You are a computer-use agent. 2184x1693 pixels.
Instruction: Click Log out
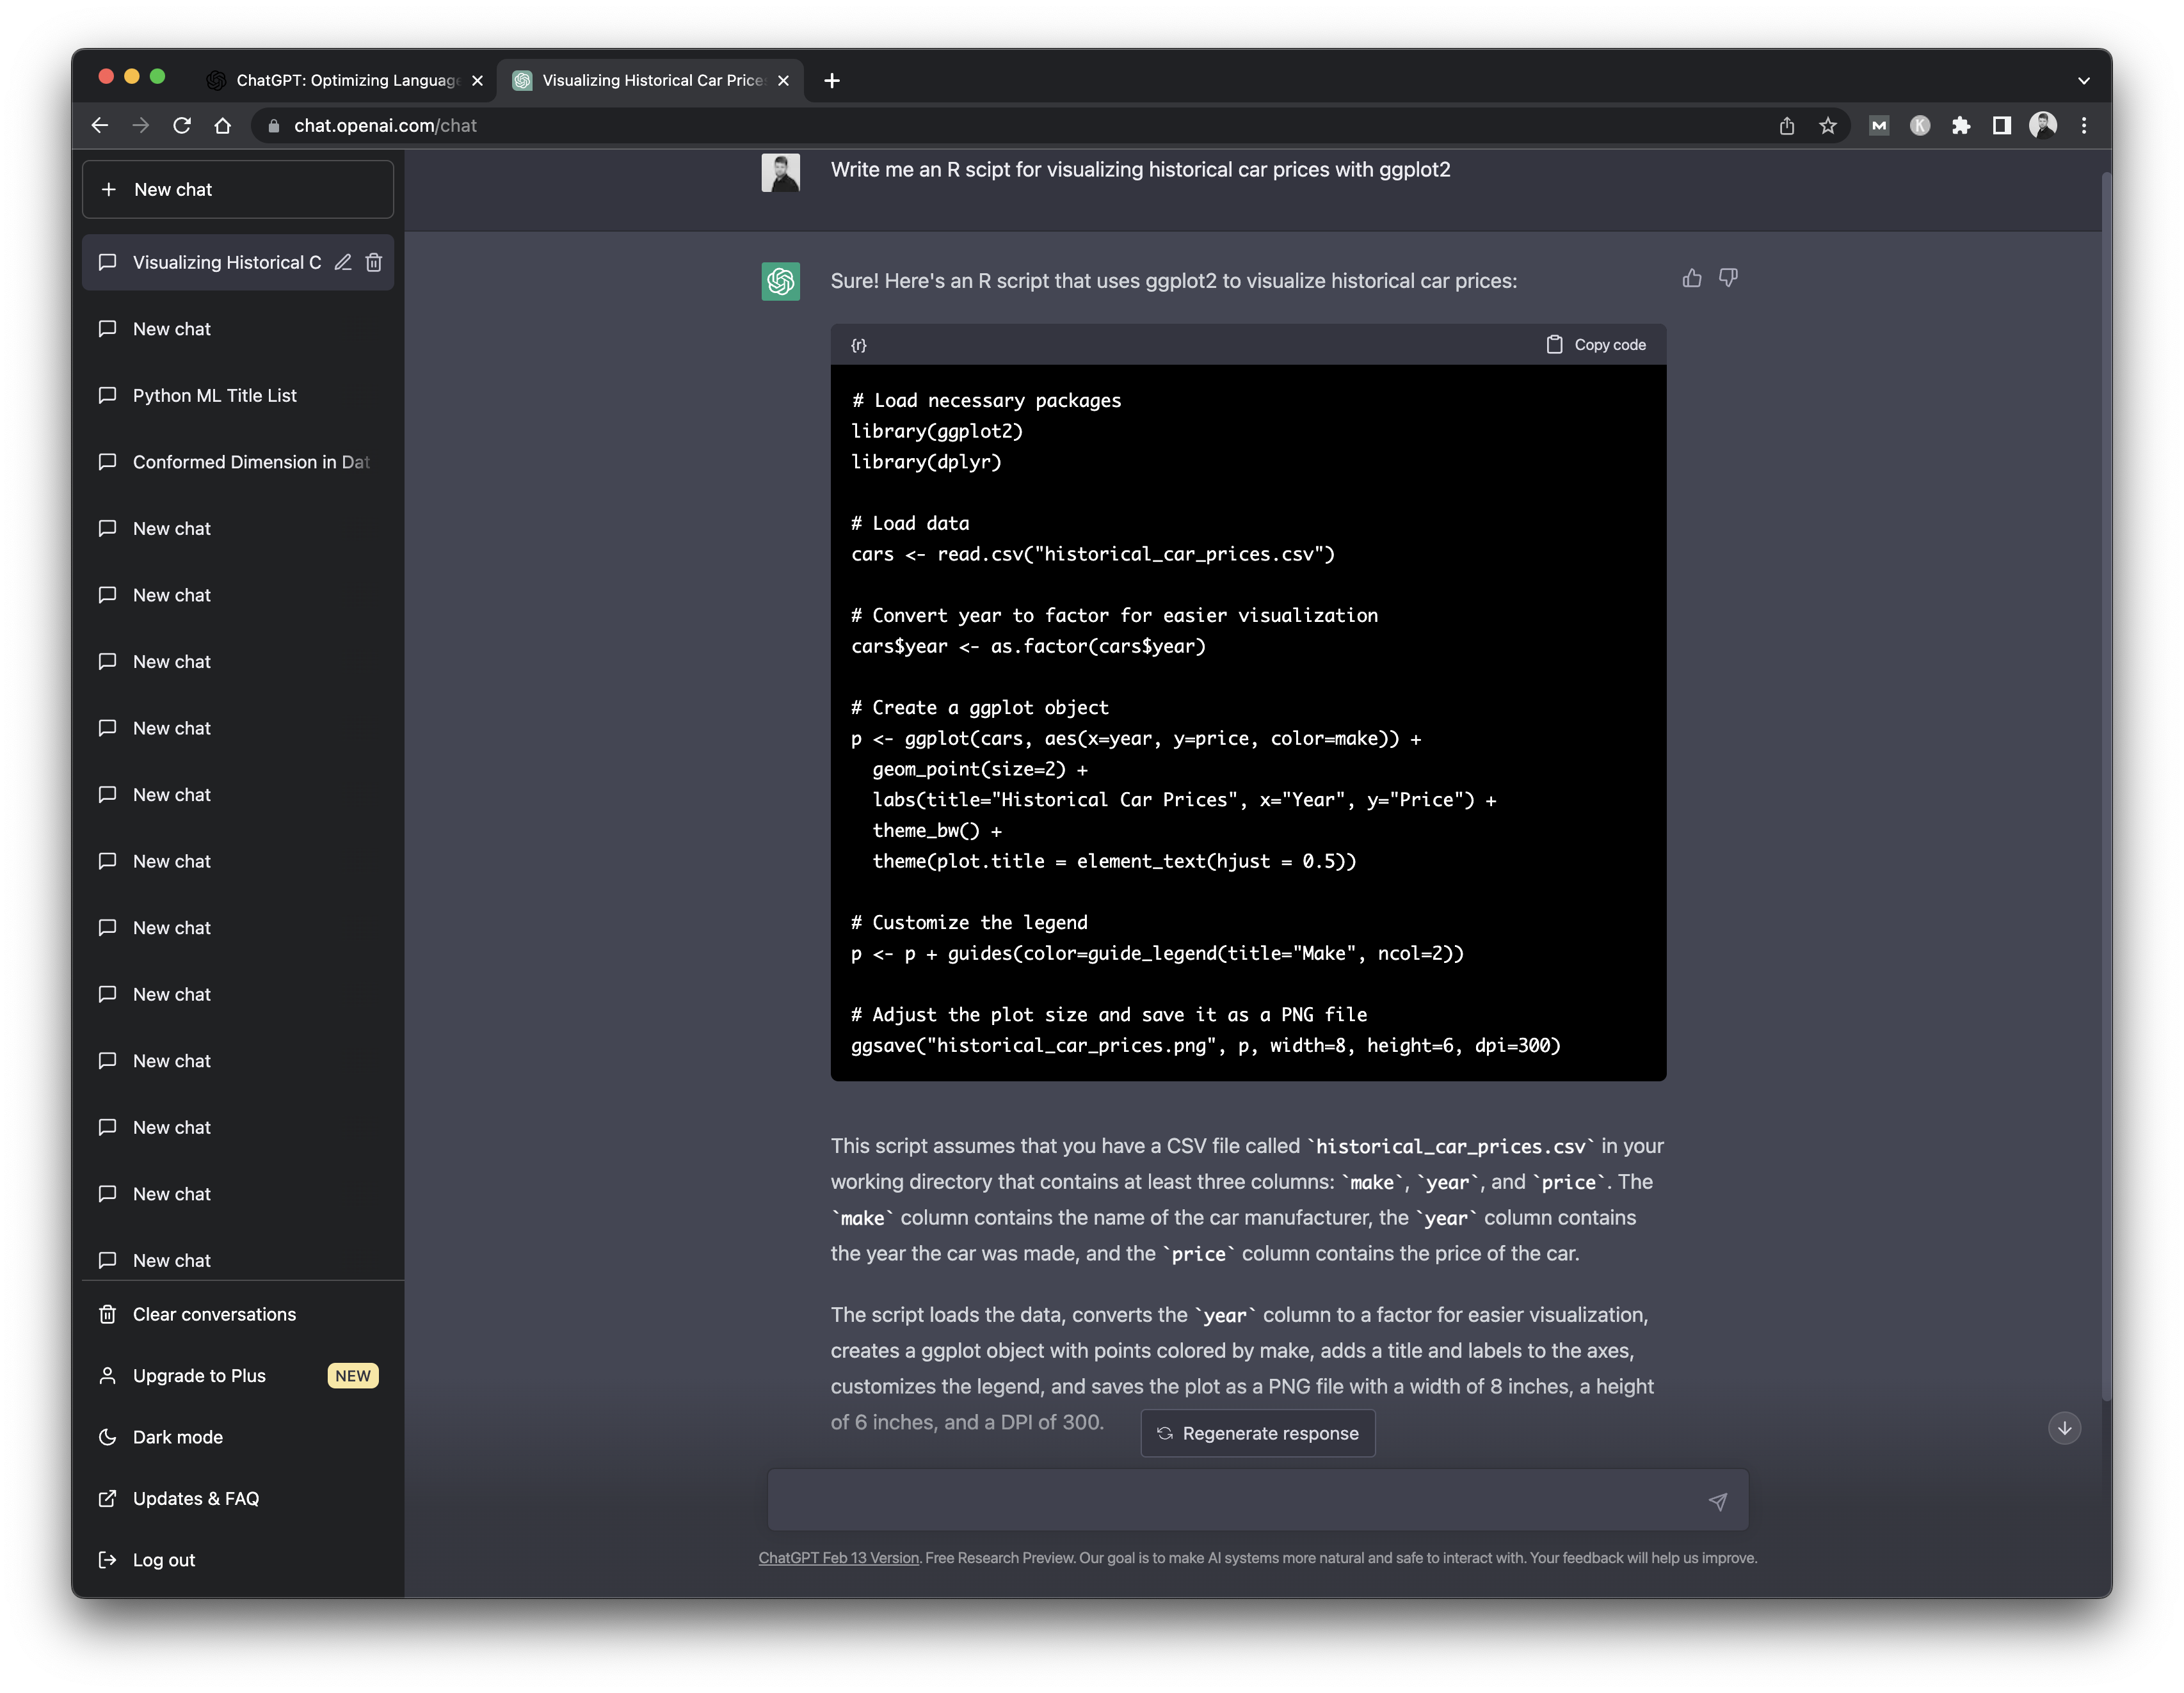click(238, 1560)
